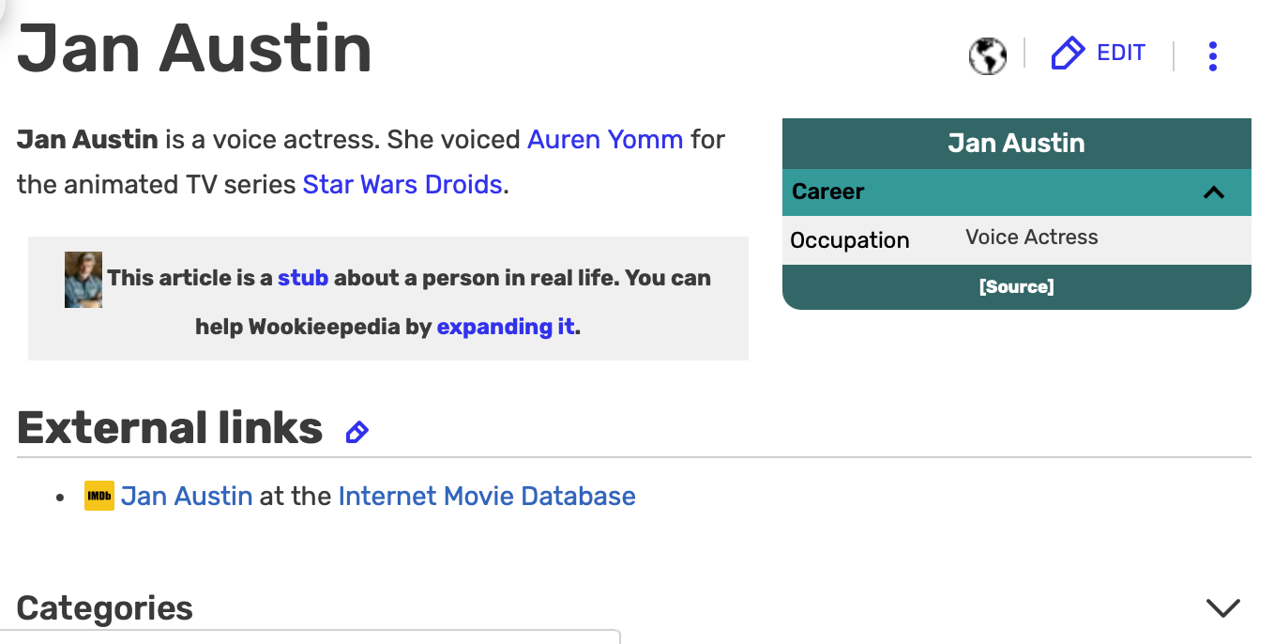This screenshot has height=644, width=1274.
Task: Click the Categories heading text
Action: point(105,608)
